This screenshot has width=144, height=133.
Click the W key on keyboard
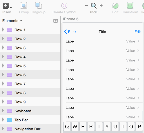click(75, 127)
